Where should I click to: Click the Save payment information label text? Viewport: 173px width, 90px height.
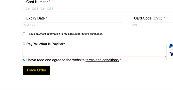tap(66, 34)
